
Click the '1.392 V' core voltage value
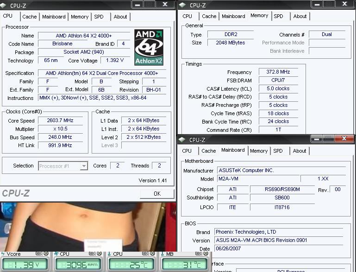coord(115,60)
